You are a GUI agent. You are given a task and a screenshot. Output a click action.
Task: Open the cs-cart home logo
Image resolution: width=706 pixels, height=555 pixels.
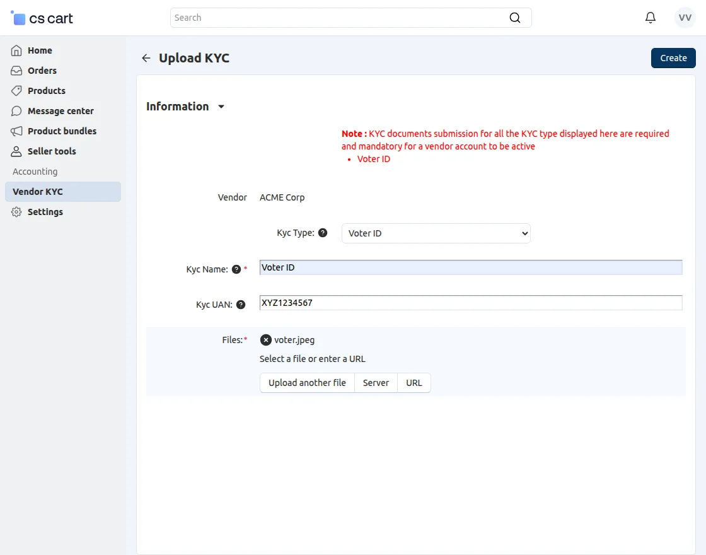(x=42, y=18)
